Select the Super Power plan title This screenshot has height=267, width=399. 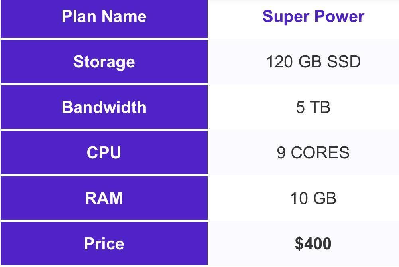(313, 16)
